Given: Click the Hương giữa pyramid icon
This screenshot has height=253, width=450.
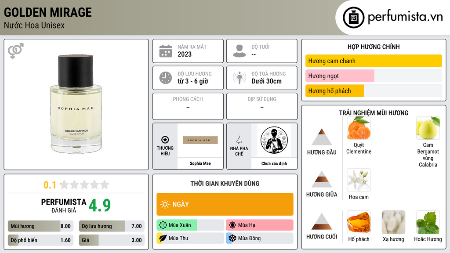Looking at the screenshot, I should click(x=322, y=179).
